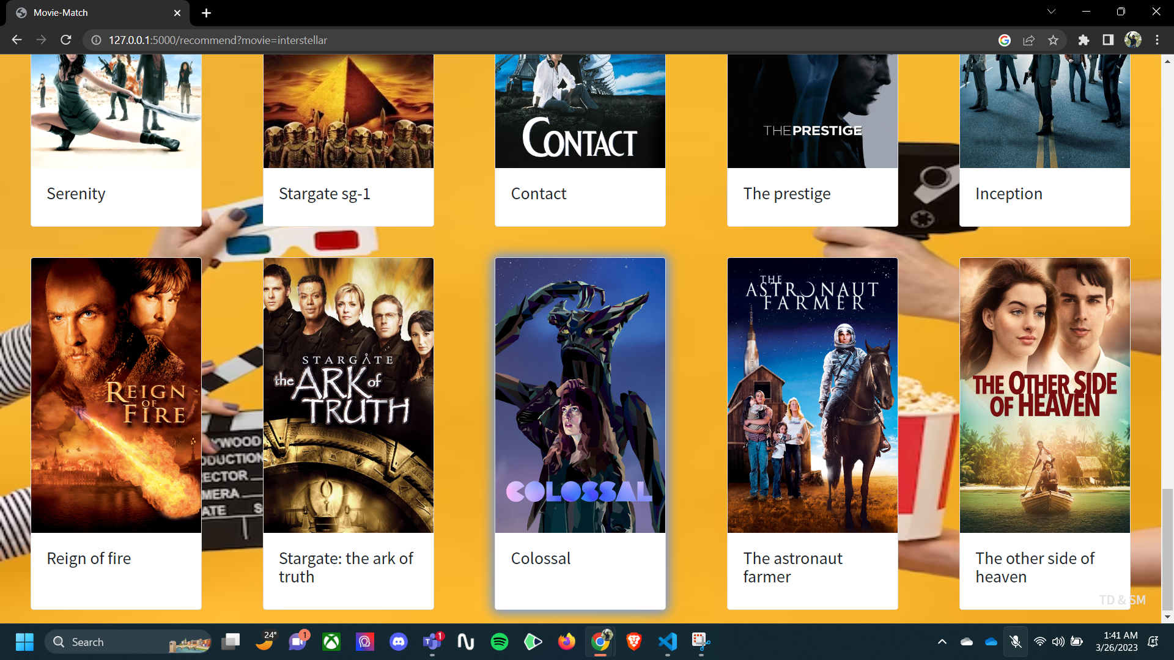Click The astronaut farmer title
This screenshot has height=660, width=1174.
[x=792, y=567]
